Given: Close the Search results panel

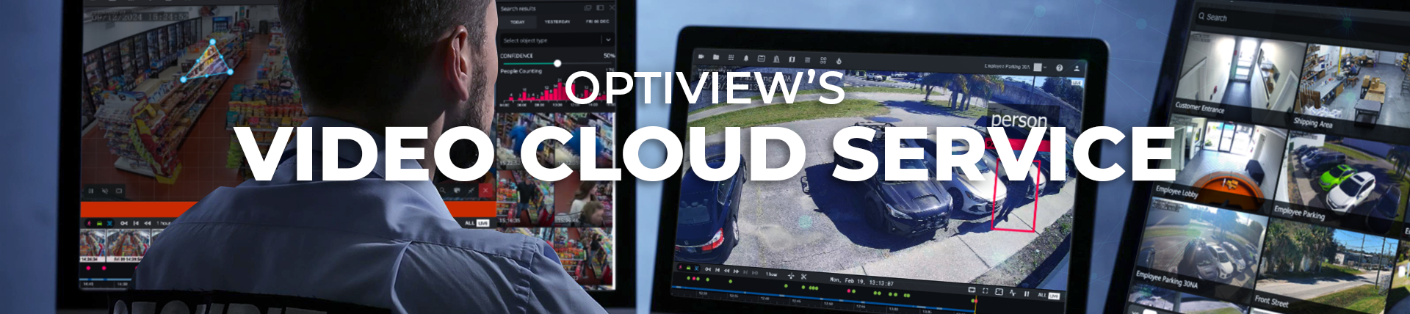Looking at the screenshot, I should pyautogui.click(x=612, y=7).
